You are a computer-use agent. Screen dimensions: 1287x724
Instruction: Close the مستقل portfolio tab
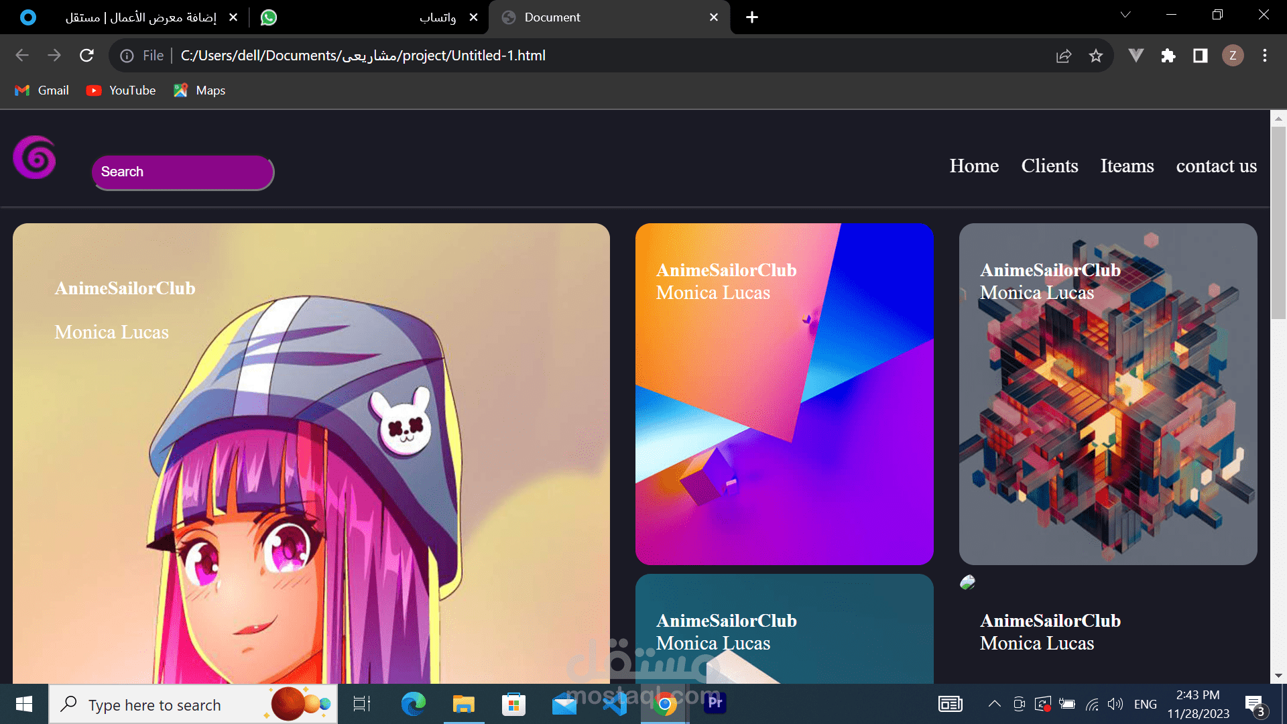click(233, 17)
